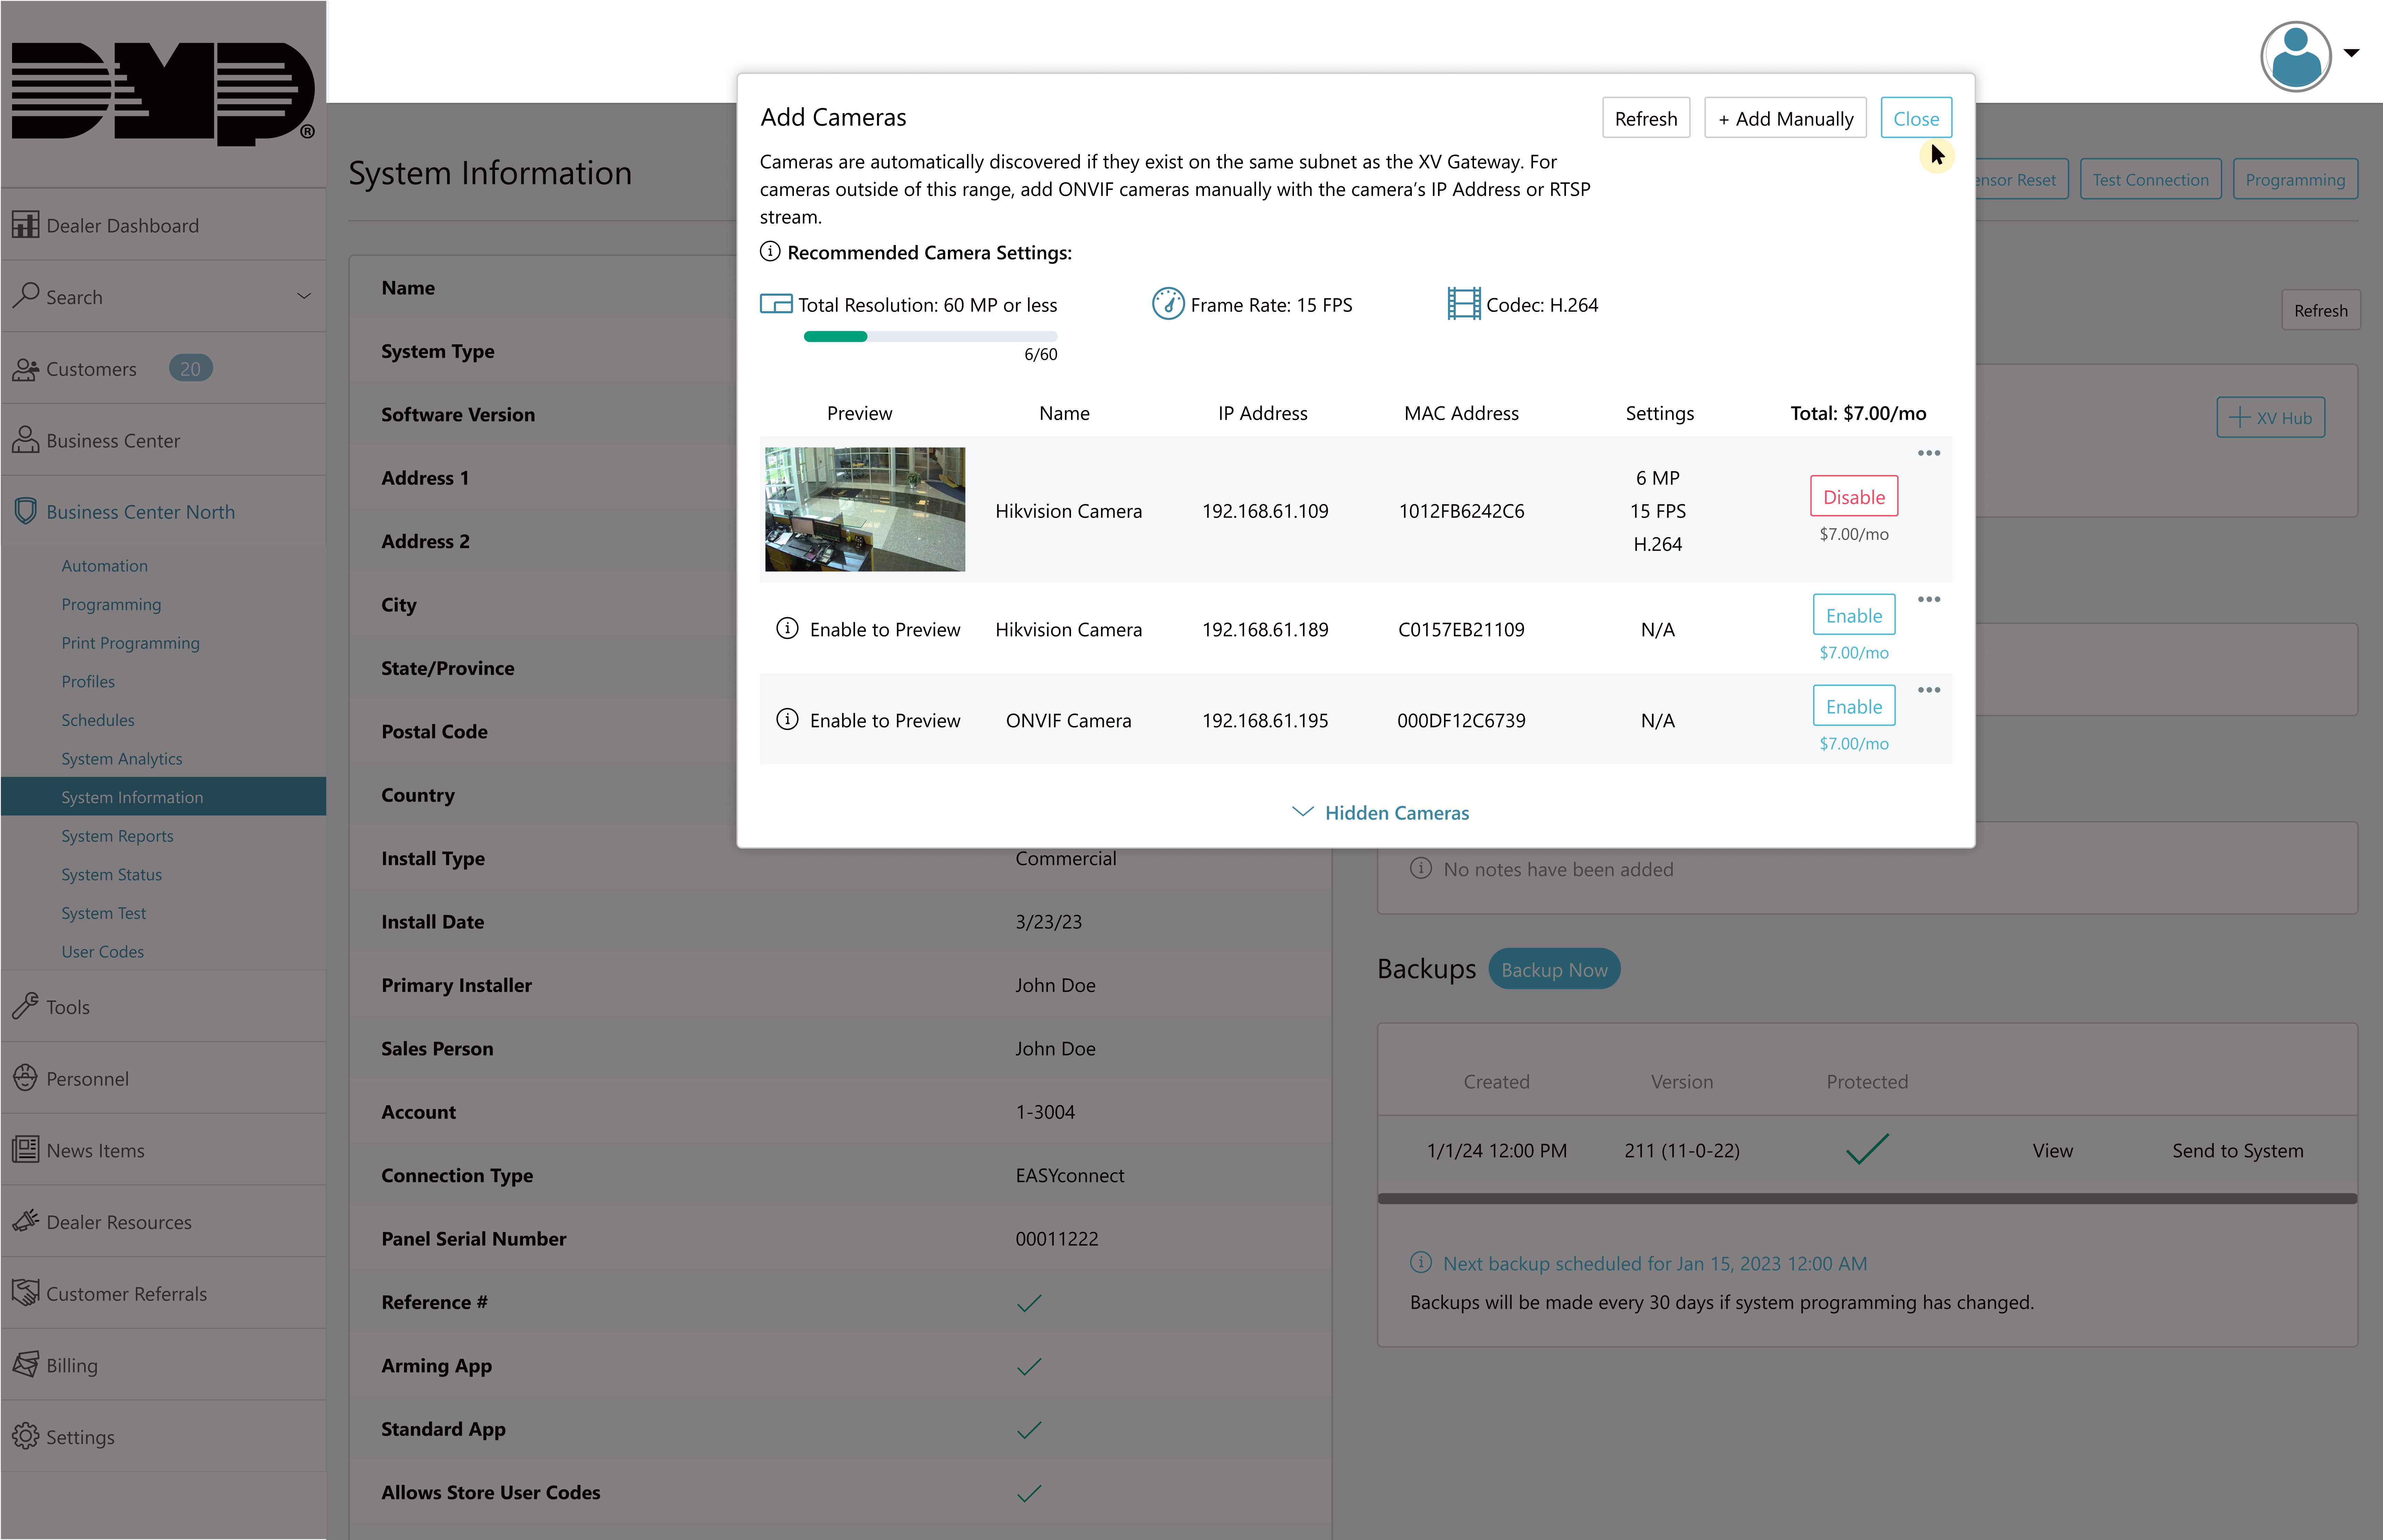This screenshot has height=1540, width=2383.
Task: Open the Dealer Dashboard icon
Action: [x=25, y=225]
